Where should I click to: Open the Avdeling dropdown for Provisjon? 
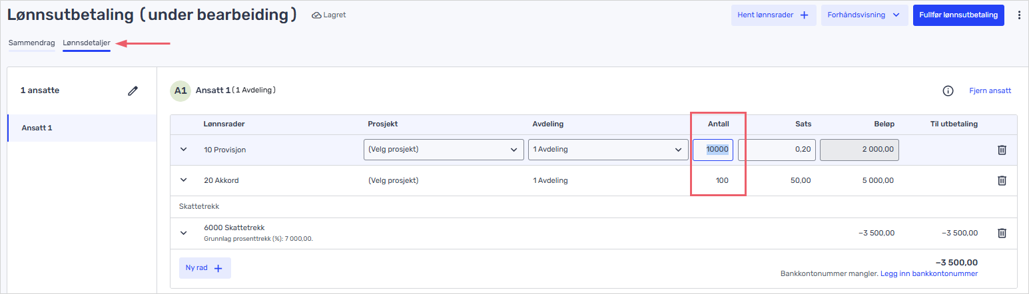(607, 150)
